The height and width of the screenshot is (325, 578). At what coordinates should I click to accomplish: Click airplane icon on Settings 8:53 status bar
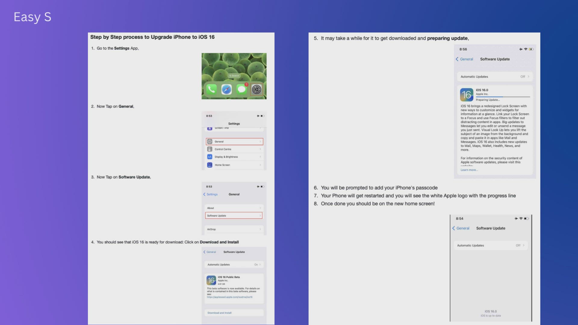pyautogui.click(x=258, y=116)
